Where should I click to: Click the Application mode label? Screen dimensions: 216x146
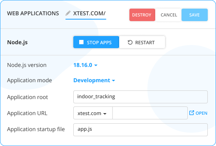[x=29, y=80]
